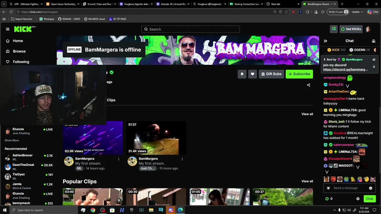Hide the pinned message in chat

coord(374,59)
